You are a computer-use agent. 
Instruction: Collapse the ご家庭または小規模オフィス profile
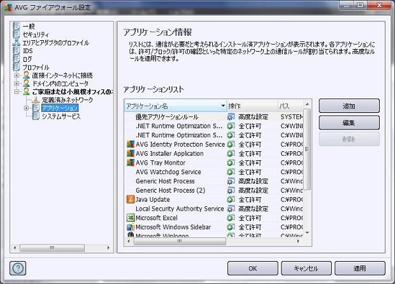pos(17,91)
